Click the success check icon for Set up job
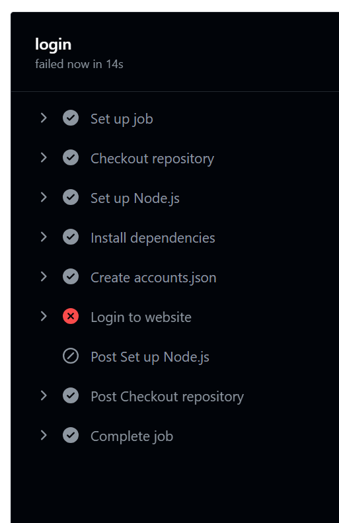The image size is (339, 523). click(71, 118)
